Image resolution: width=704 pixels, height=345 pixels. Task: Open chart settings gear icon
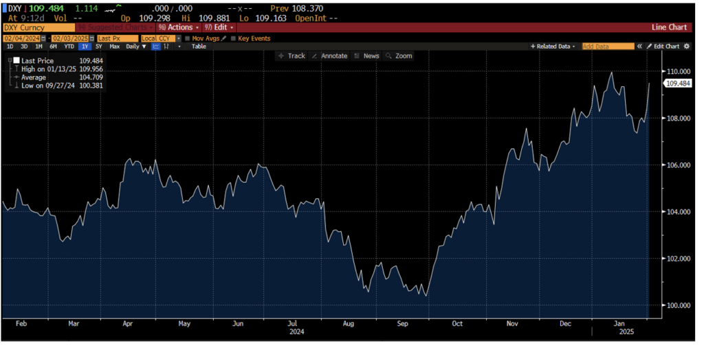tap(687, 46)
